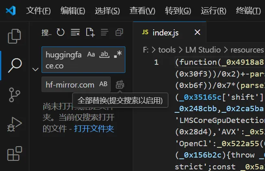The image size is (265, 171).
Task: Open the Source Control view
Action: [14, 94]
